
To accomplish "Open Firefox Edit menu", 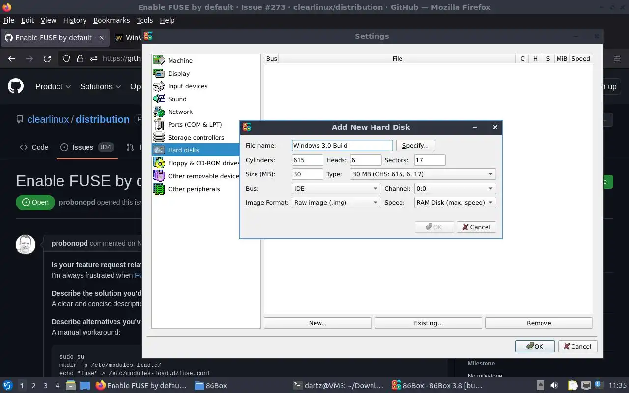I will coord(28,20).
